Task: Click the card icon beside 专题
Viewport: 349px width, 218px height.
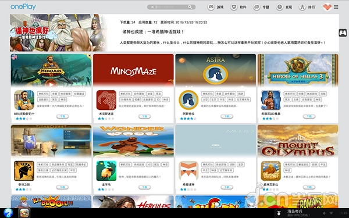Action: pyautogui.click(x=257, y=7)
